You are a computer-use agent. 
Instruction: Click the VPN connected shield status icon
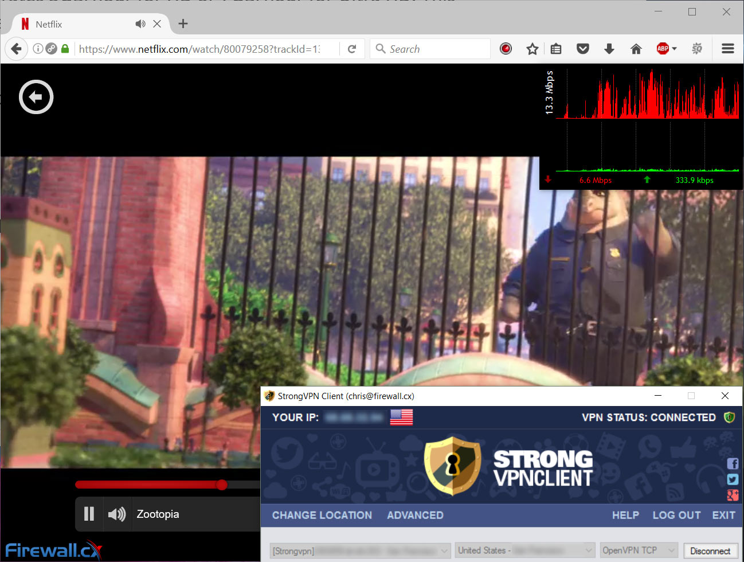click(x=730, y=417)
